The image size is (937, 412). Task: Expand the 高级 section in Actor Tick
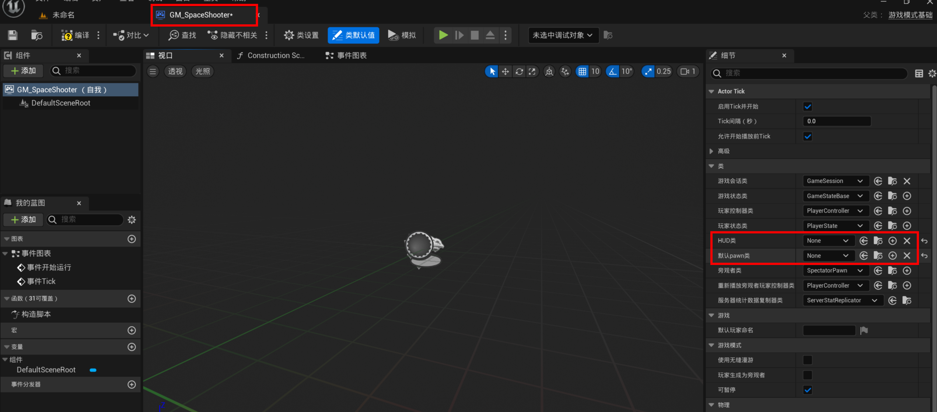pyautogui.click(x=712, y=151)
